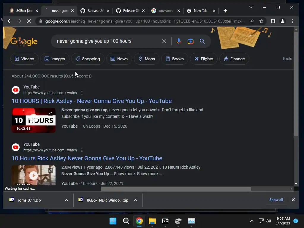Image resolution: width=304 pixels, height=228 pixels.
Task: Filter results by Finance
Action: tap(234, 59)
